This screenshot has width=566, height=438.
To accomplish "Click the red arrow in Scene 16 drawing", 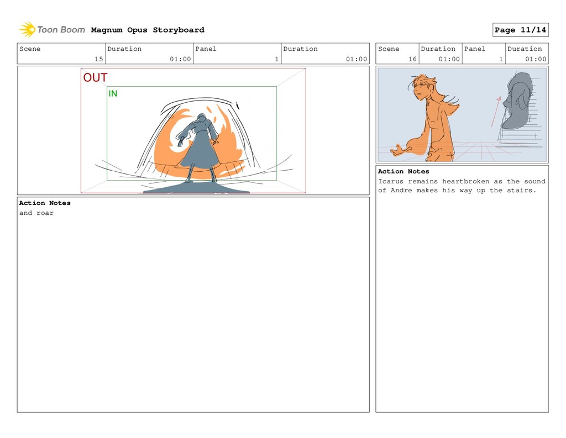I will point(496,111).
